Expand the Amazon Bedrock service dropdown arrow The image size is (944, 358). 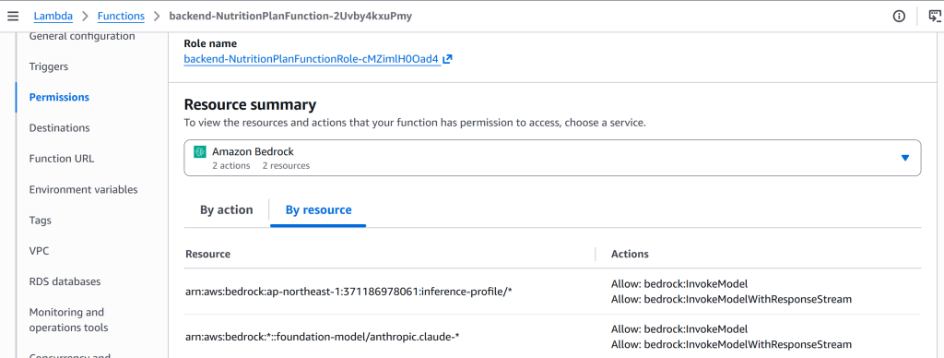click(x=904, y=158)
